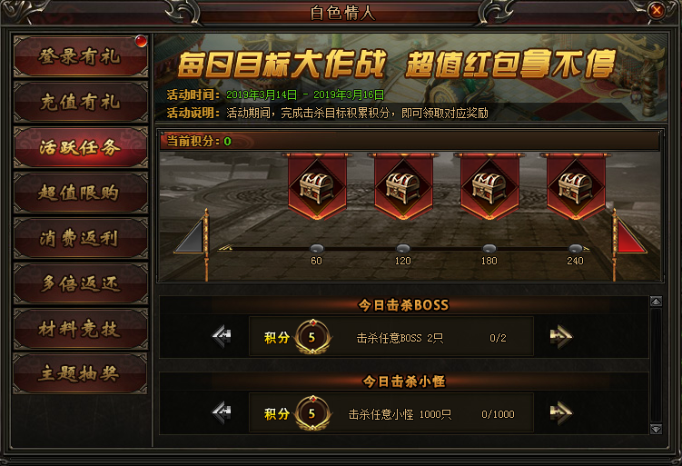Click the red triangle flag at progress end
Image resolution: width=682 pixels, height=466 pixels.
(630, 236)
